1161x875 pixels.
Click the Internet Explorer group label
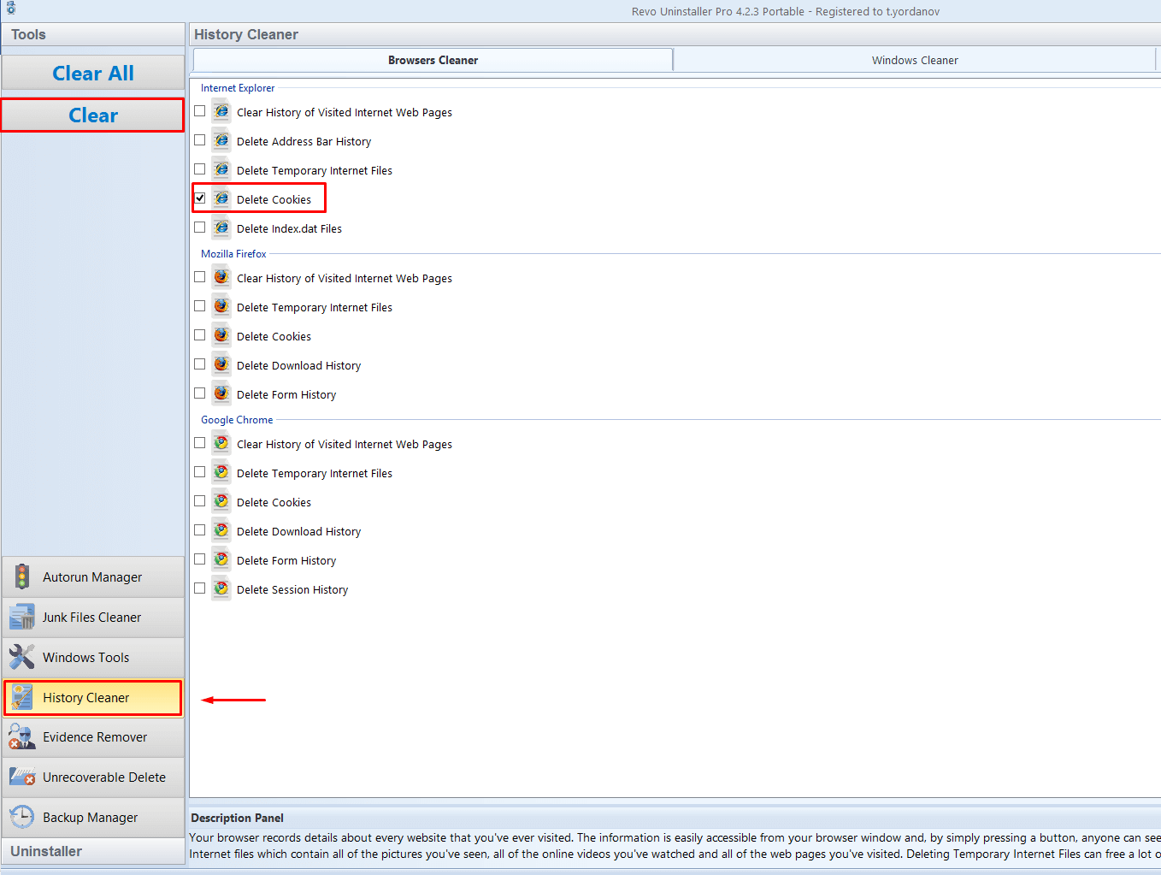238,88
